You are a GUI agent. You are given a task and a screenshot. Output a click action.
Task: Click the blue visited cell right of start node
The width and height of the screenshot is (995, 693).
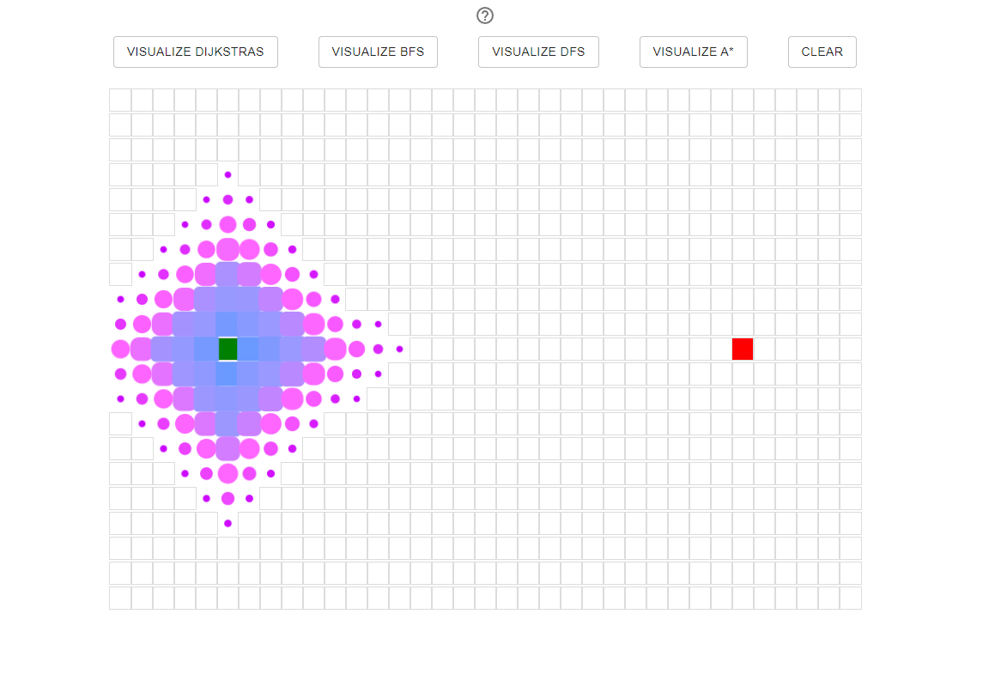click(x=249, y=349)
